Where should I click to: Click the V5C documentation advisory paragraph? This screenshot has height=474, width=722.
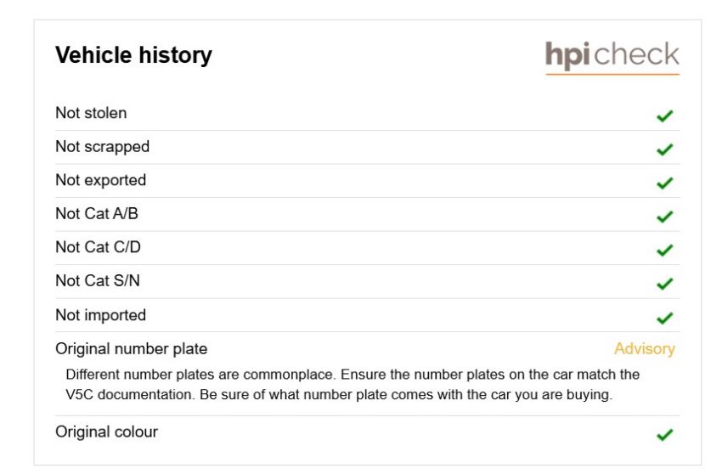pos(353,385)
